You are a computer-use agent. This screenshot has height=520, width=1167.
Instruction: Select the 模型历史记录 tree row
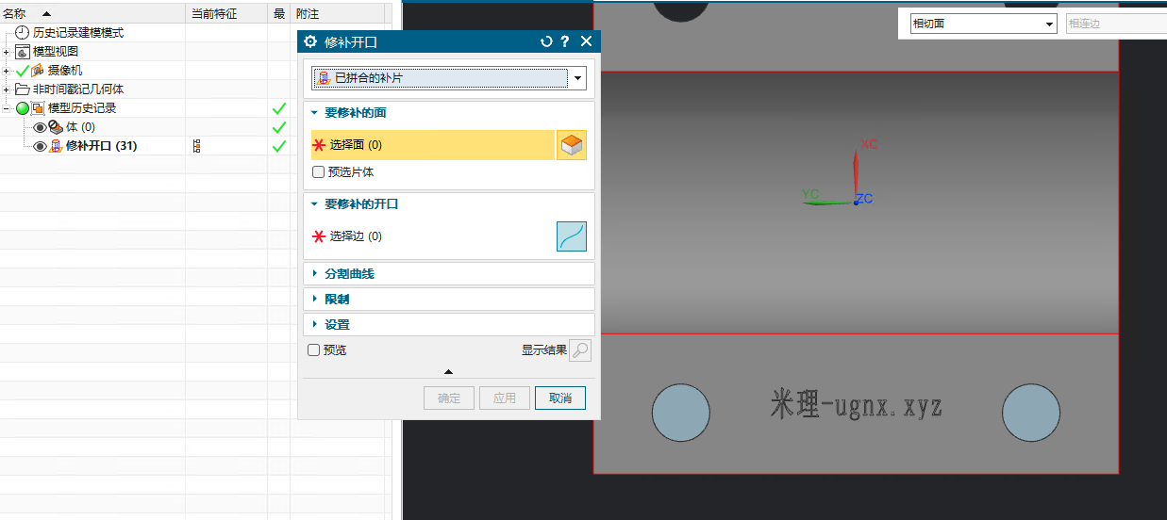82,108
